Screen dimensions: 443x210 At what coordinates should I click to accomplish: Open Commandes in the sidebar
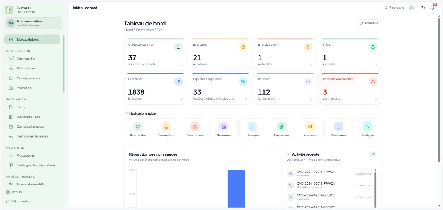click(x=32, y=59)
